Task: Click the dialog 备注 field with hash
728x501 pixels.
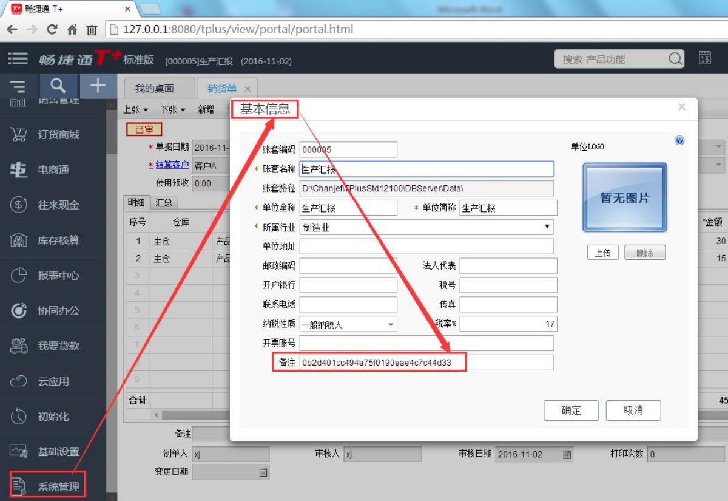Action: coord(427,363)
